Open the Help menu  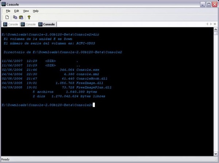click(x=35, y=11)
